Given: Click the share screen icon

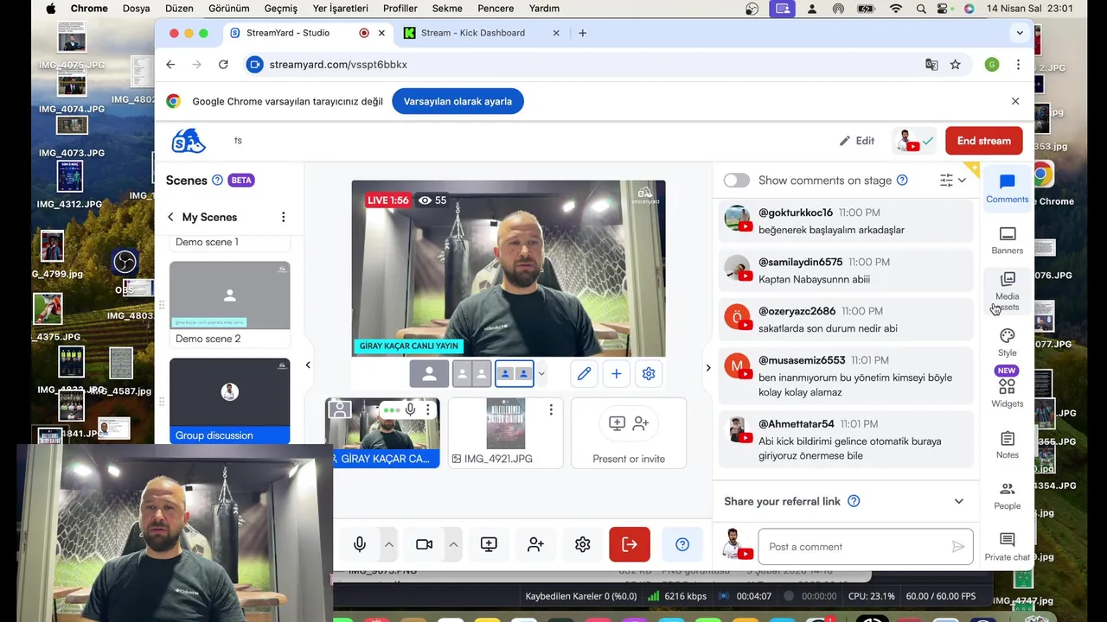Looking at the screenshot, I should coord(489,544).
